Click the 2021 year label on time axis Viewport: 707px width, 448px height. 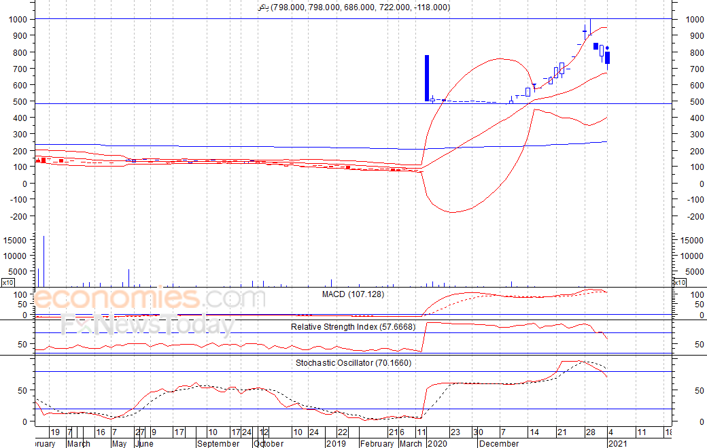(617, 443)
